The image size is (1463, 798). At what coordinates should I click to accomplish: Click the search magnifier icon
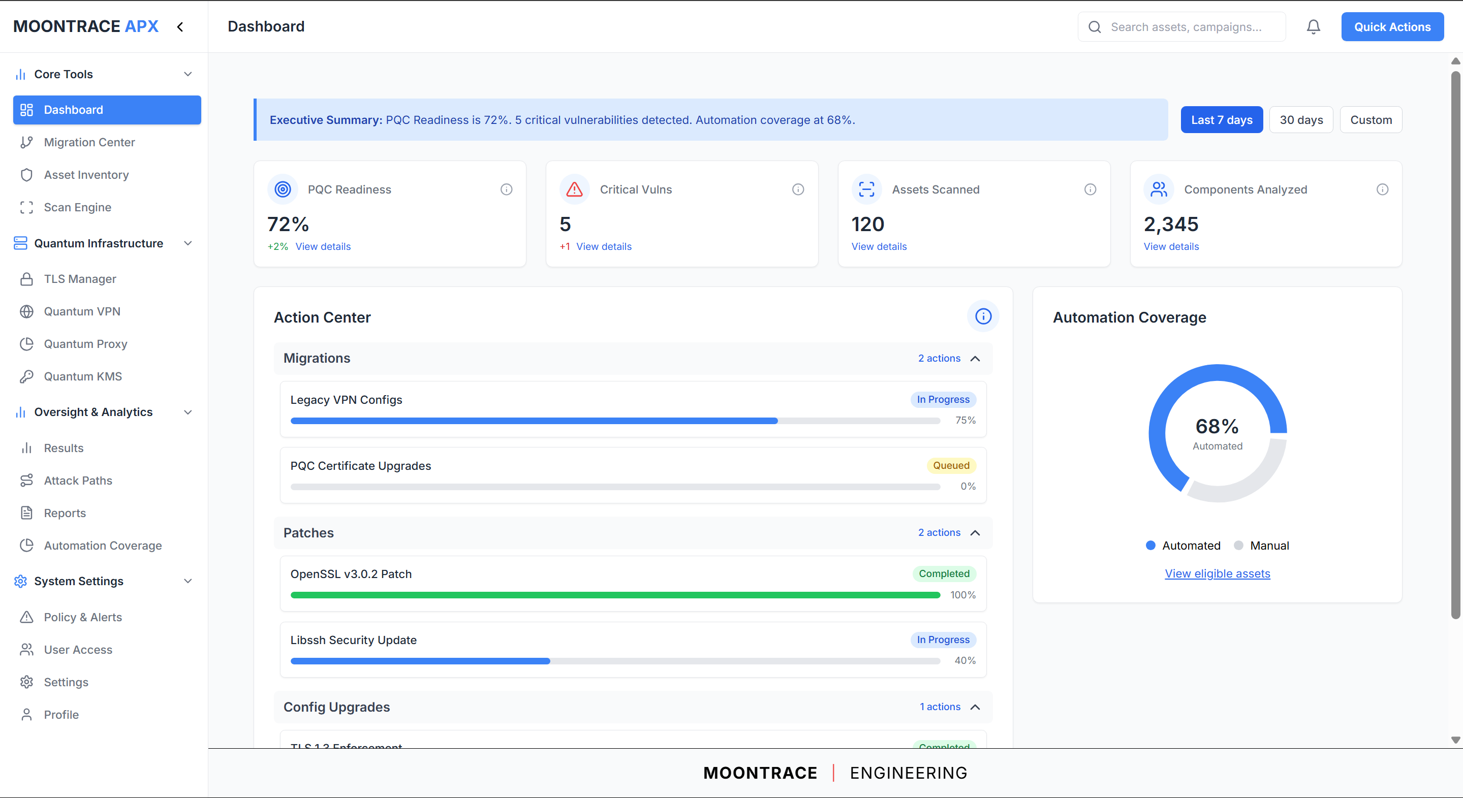click(1095, 27)
